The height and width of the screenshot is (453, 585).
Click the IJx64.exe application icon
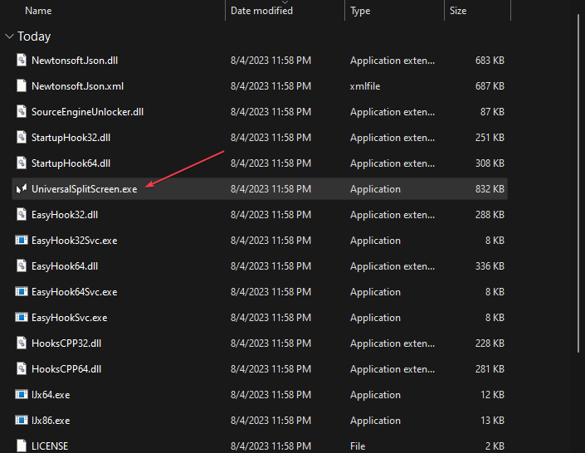[x=22, y=395]
